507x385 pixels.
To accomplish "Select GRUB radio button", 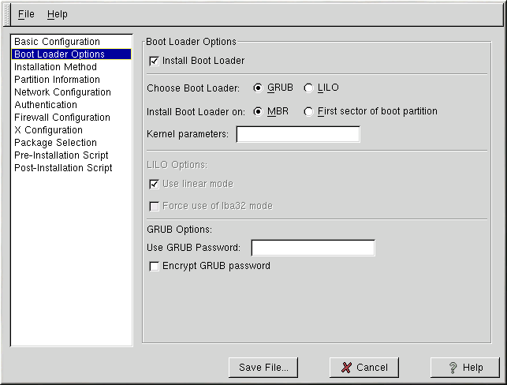I will (258, 88).
